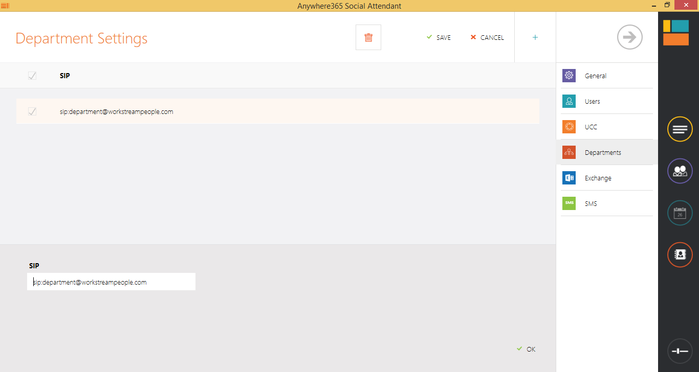Open the contacts people circular sidebar icon
Screen dimensions: 699x372
680,171
